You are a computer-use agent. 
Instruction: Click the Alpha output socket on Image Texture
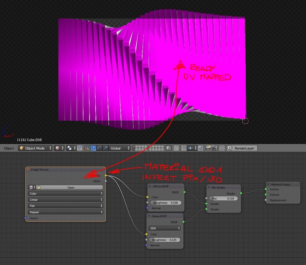(106, 181)
